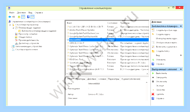Screen dimensions: 190x112
Task: Click the Back arrow toolbar icon
Action: 10,17
